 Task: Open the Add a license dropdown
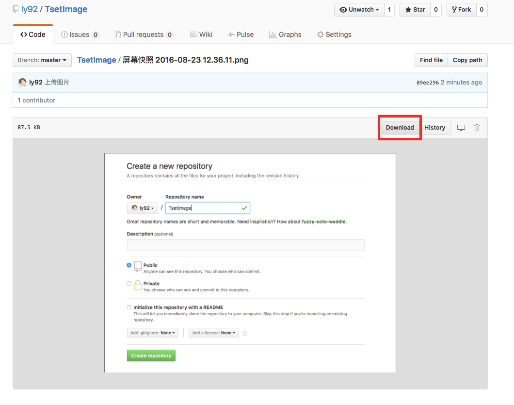pos(214,333)
